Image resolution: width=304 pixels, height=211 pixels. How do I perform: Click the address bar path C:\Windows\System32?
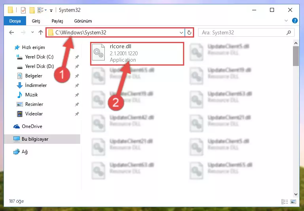tap(81, 32)
